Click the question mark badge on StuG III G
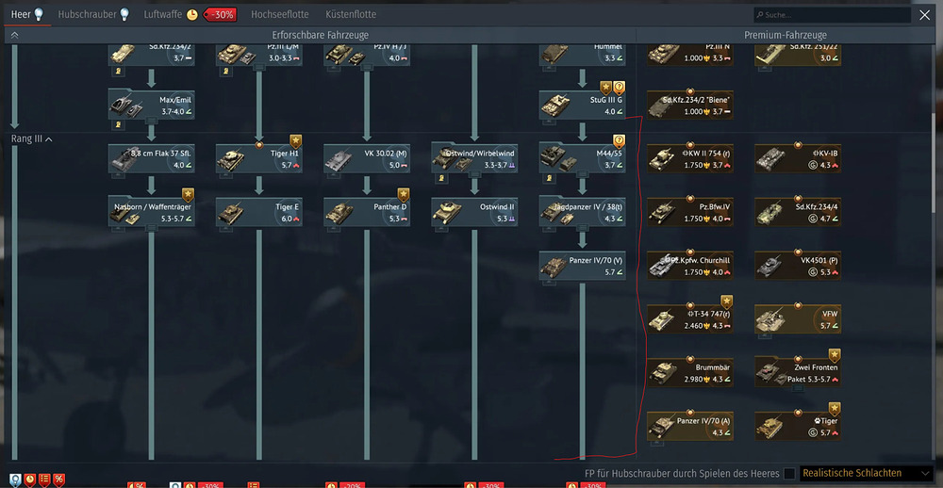The image size is (943, 488). [619, 89]
